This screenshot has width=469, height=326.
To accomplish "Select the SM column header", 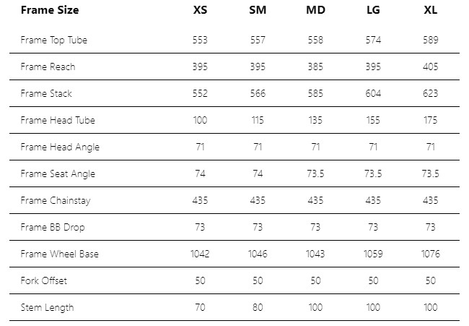I will [258, 10].
